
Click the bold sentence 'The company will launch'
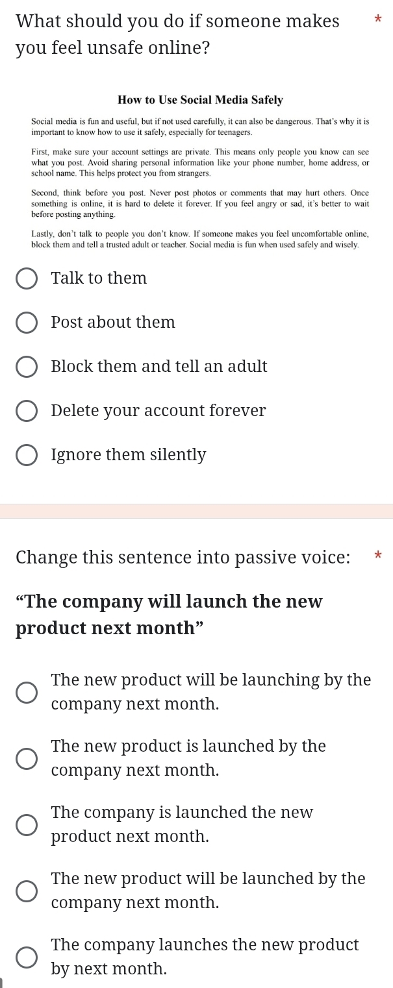[x=169, y=615]
